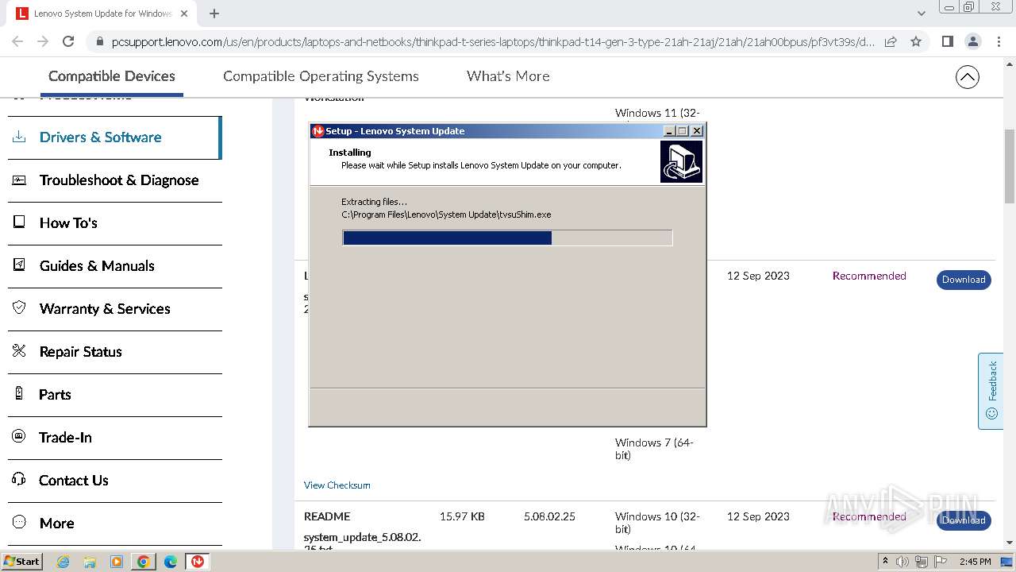Collapse the section with the circled up chevron
Image resolution: width=1016 pixels, height=572 pixels.
(x=967, y=77)
